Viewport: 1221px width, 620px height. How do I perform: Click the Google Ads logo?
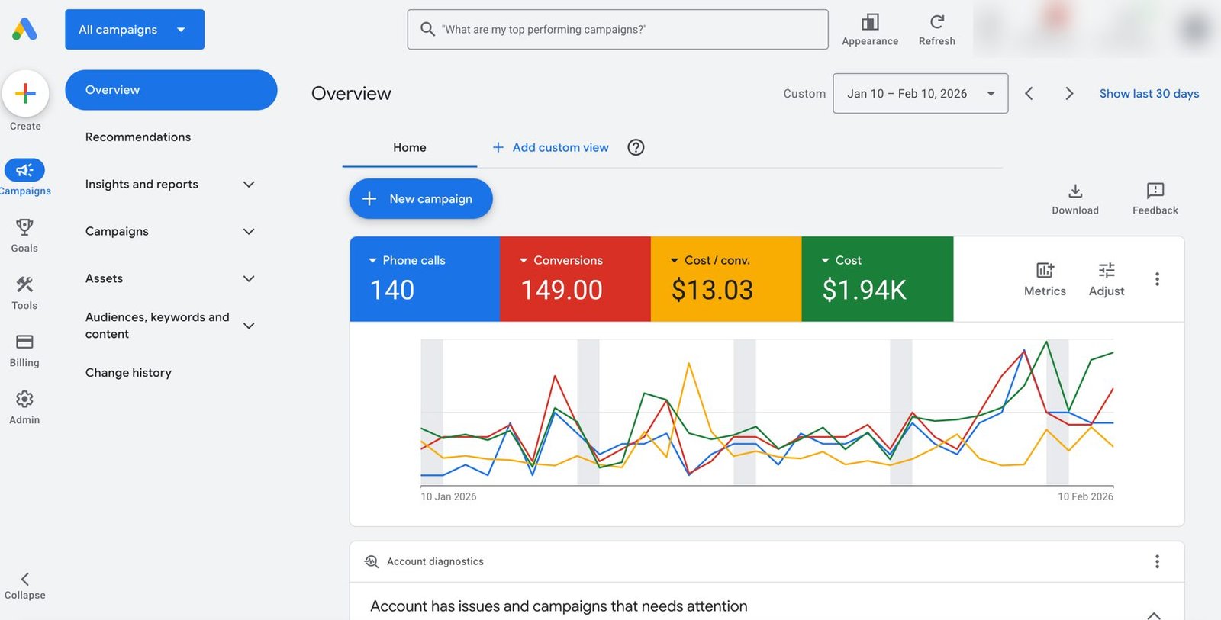coord(24,29)
